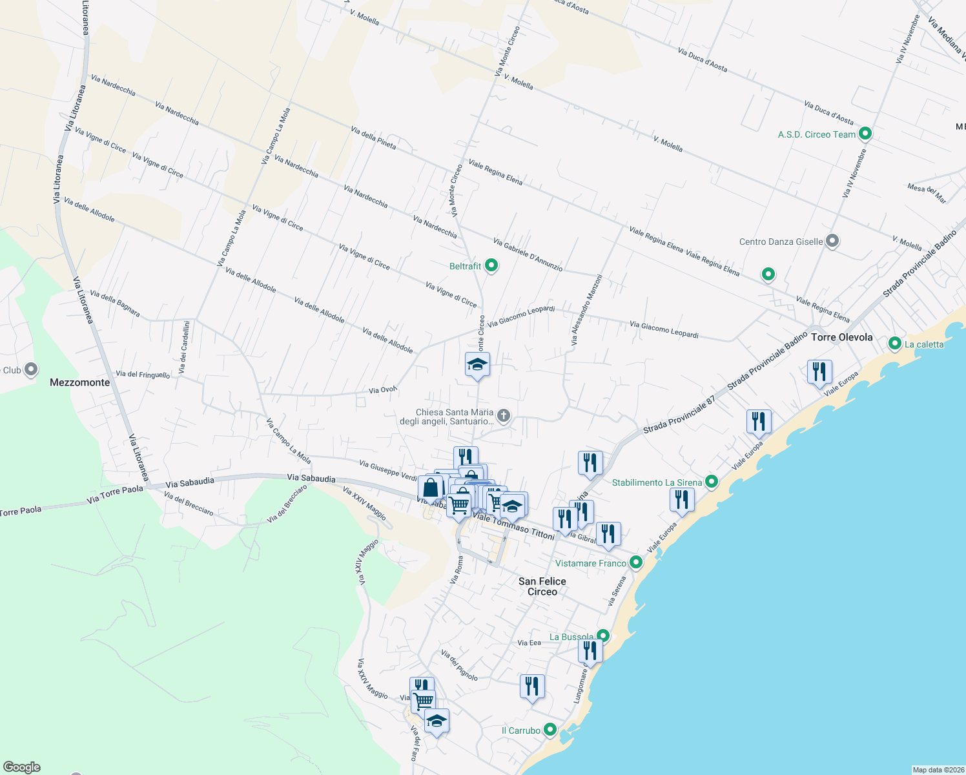The height and width of the screenshot is (775, 966).
Task: Click the La caletta green marker
Action: (895, 344)
